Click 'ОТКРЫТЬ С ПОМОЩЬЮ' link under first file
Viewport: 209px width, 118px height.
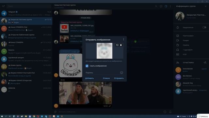click(x=80, y=31)
